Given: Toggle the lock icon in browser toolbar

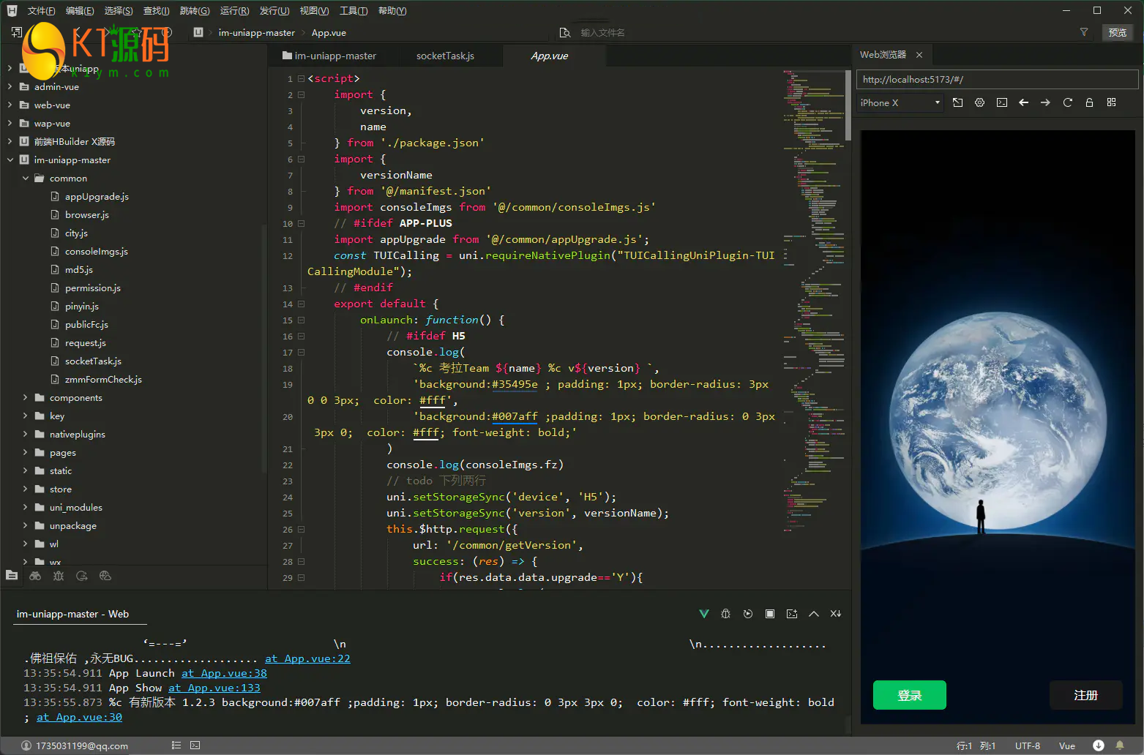Looking at the screenshot, I should click(1089, 103).
